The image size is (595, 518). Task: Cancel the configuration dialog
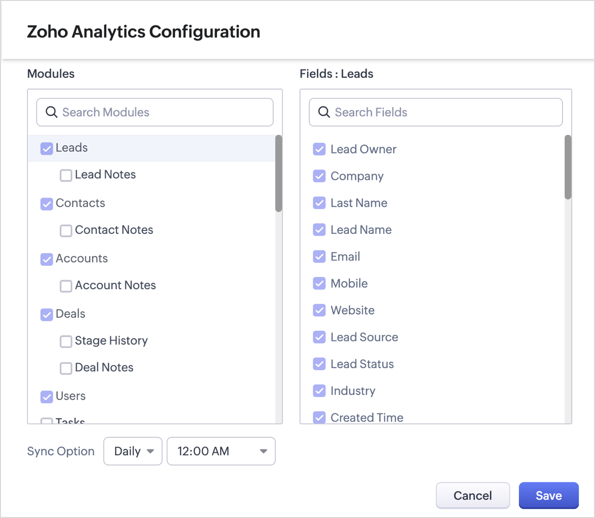tap(472, 495)
